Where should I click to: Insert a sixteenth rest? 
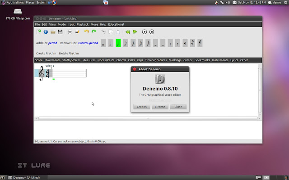click(x=185, y=43)
